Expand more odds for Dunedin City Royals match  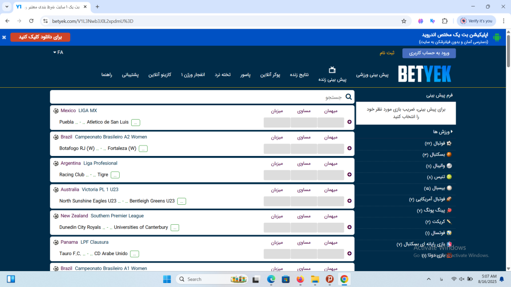349,227
